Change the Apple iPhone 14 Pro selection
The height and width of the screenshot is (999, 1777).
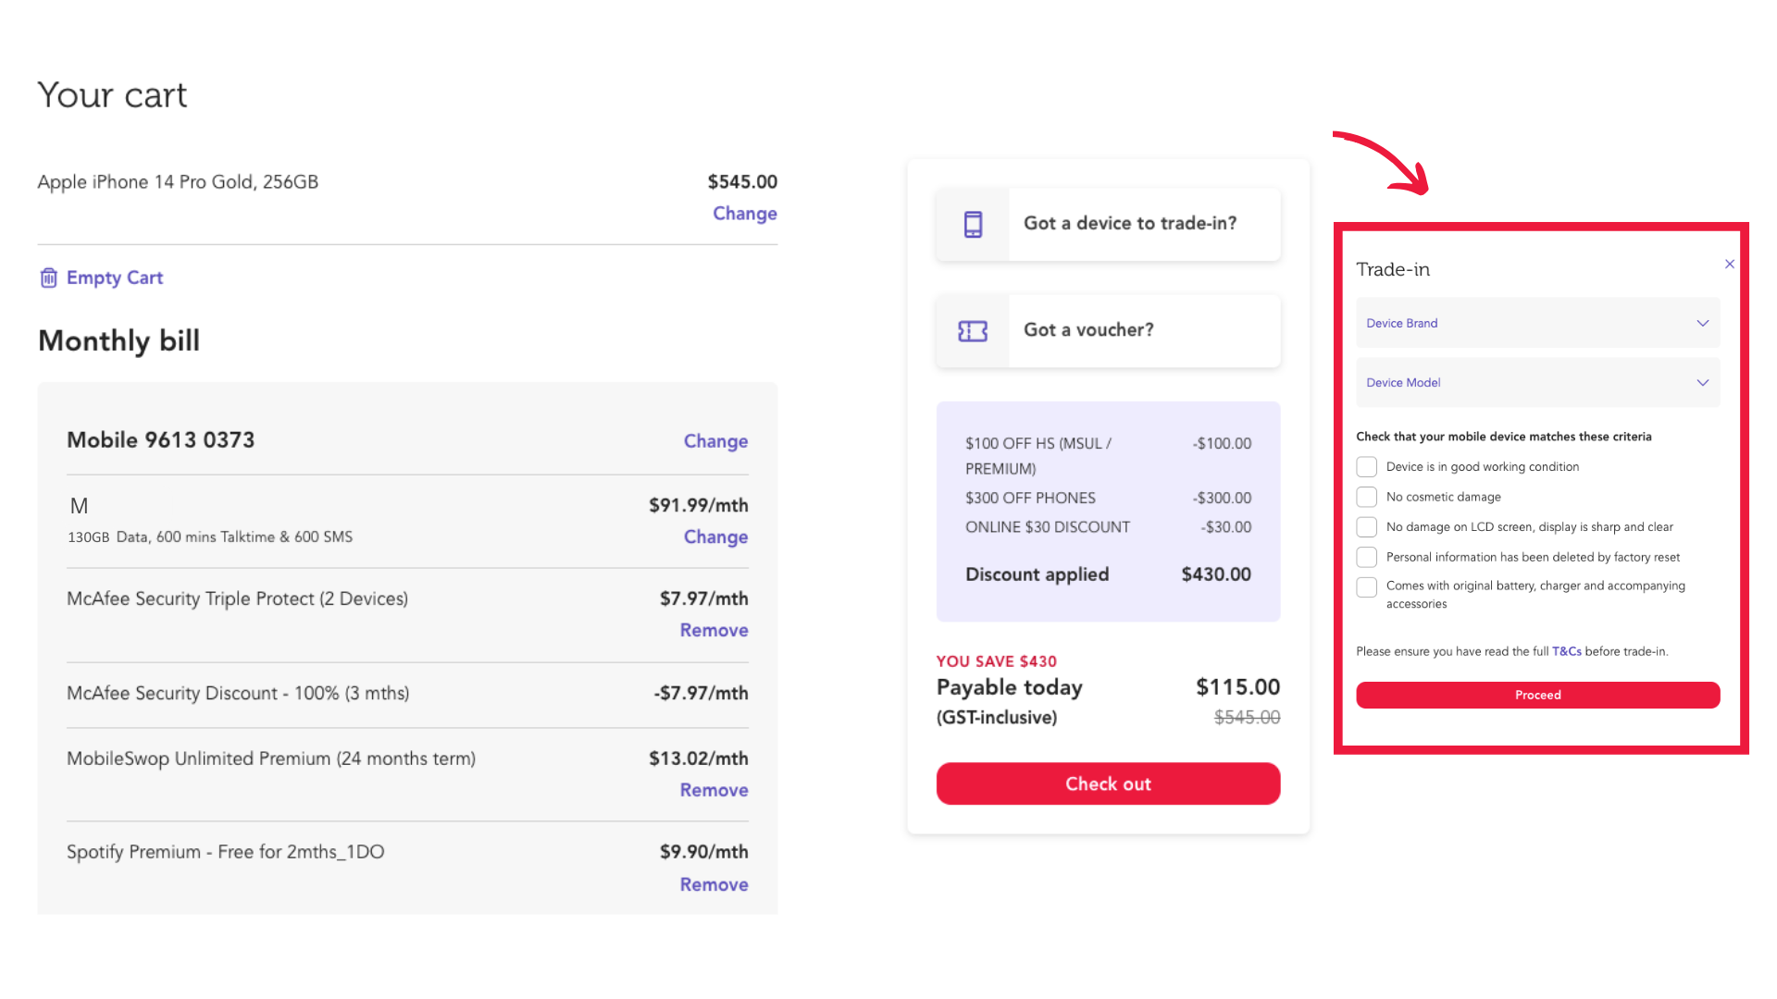click(x=744, y=213)
